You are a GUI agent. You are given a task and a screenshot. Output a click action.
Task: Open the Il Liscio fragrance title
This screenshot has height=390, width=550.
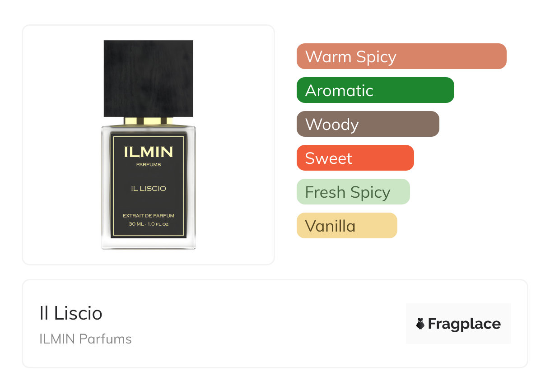pyautogui.click(x=71, y=313)
